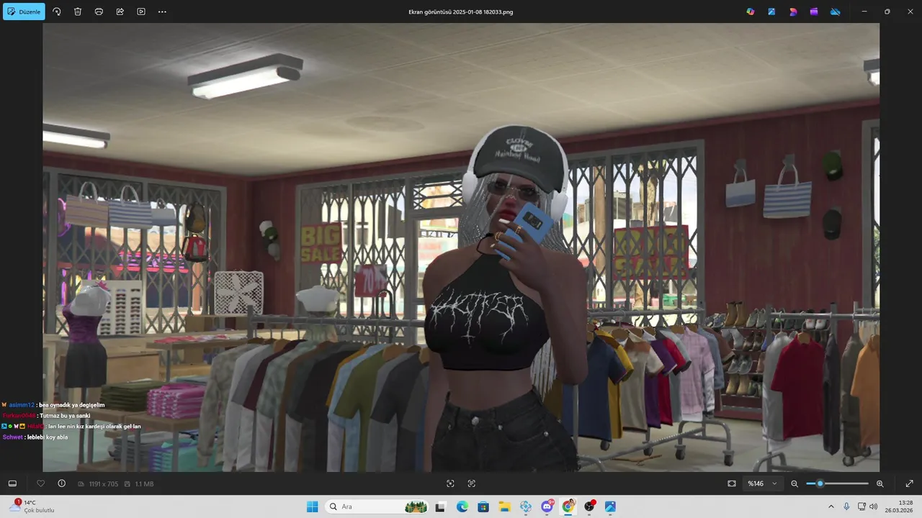Click the 1191 x 705 dimensions text
This screenshot has width=922, height=518.
click(103, 484)
